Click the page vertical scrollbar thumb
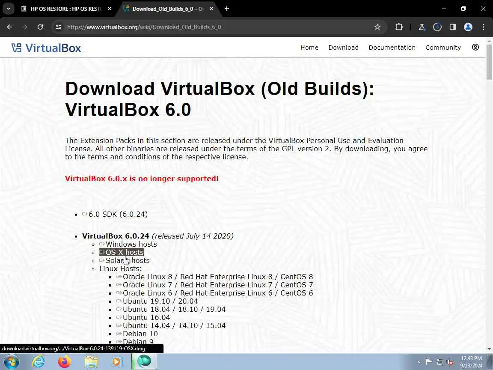Image resolution: width=493 pixels, height=370 pixels. click(489, 62)
